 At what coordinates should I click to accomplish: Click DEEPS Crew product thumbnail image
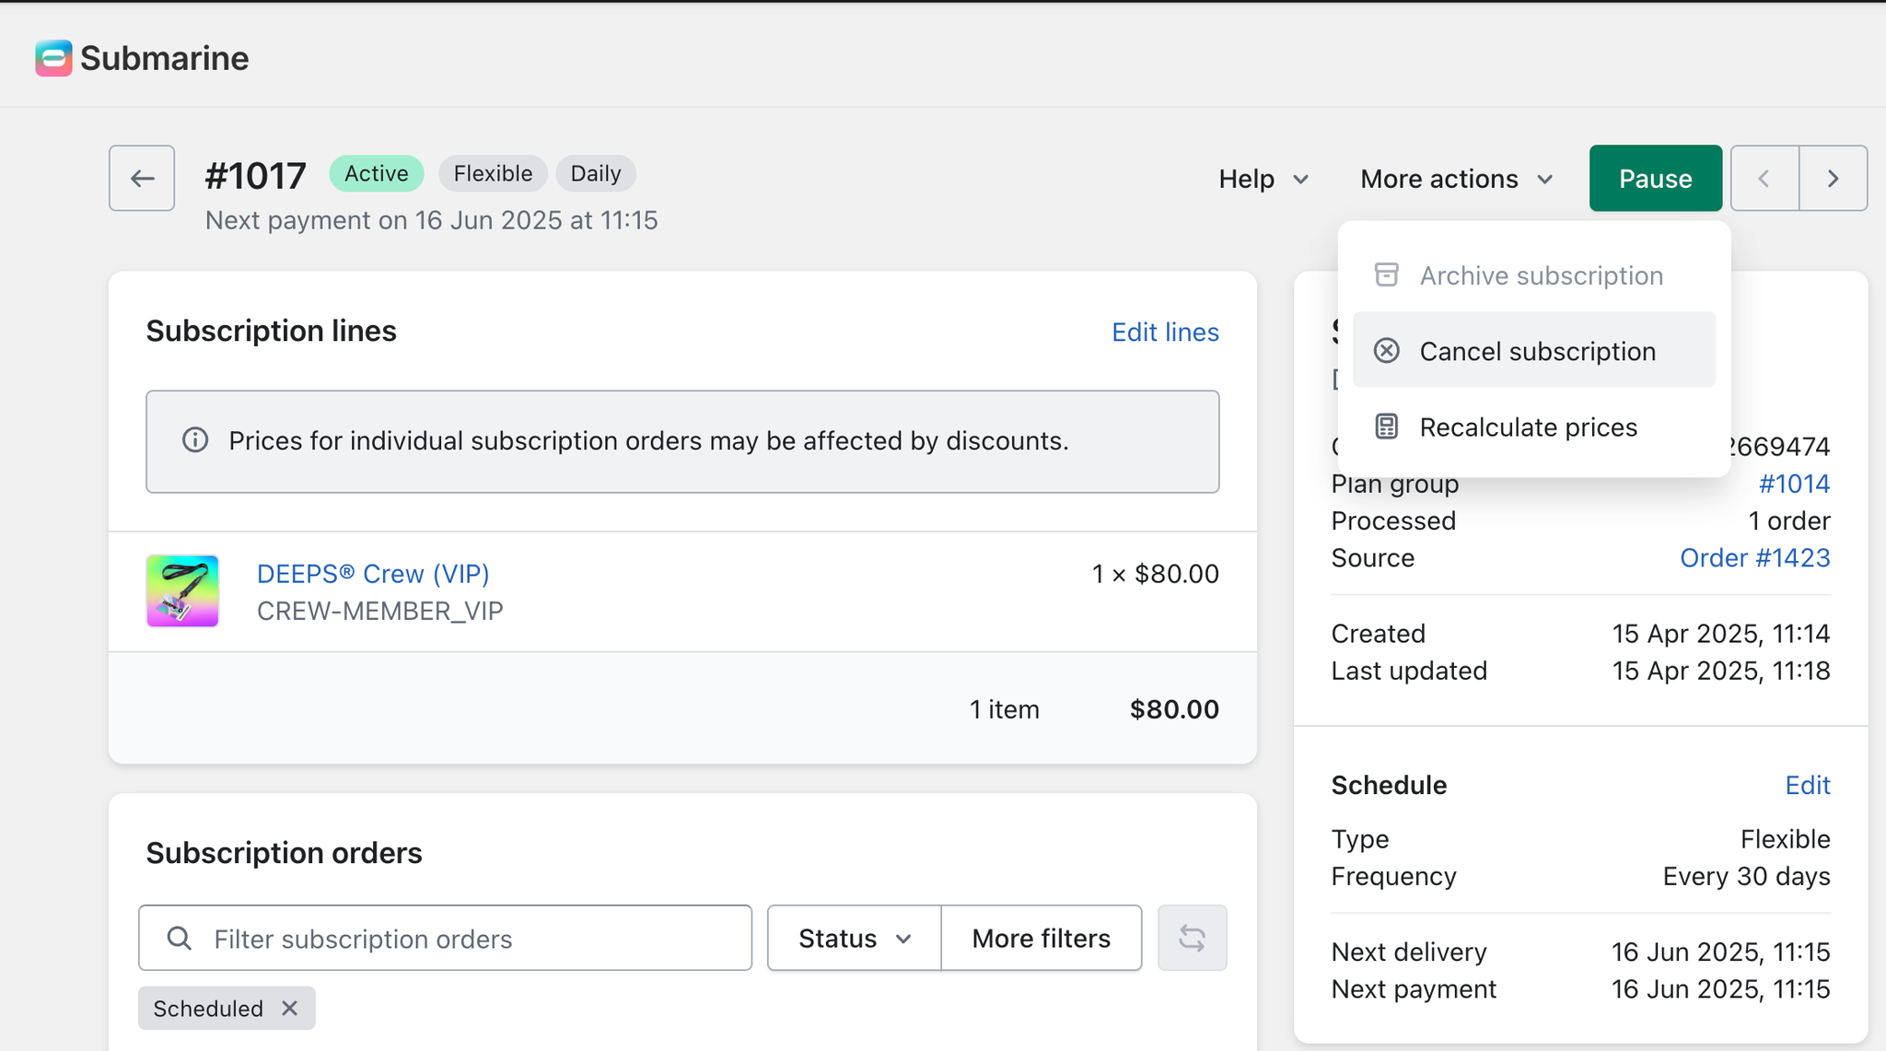tap(182, 590)
